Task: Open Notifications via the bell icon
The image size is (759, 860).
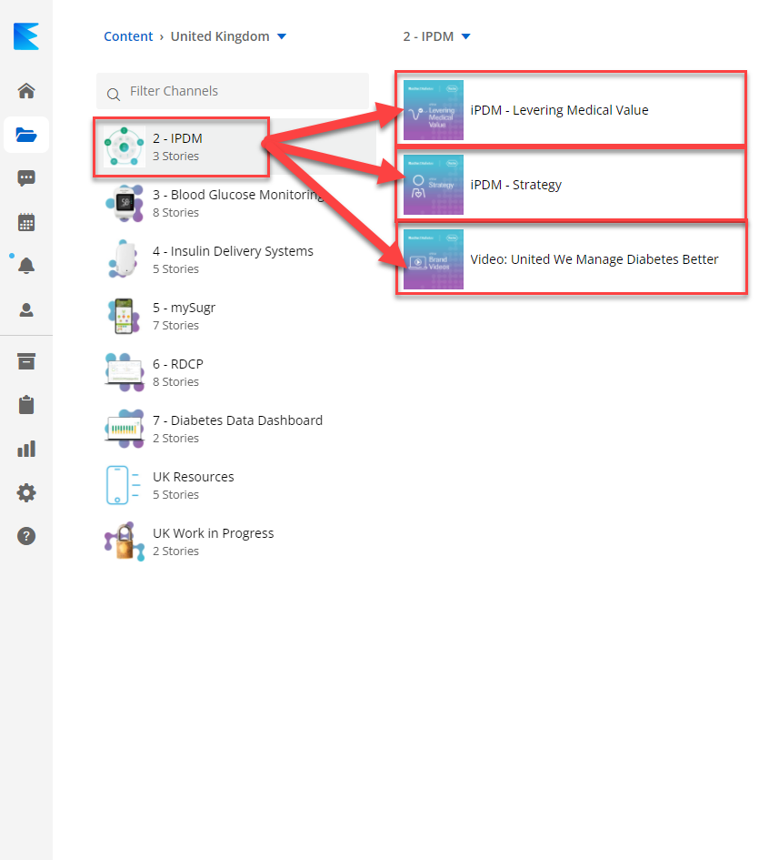Action: click(26, 266)
